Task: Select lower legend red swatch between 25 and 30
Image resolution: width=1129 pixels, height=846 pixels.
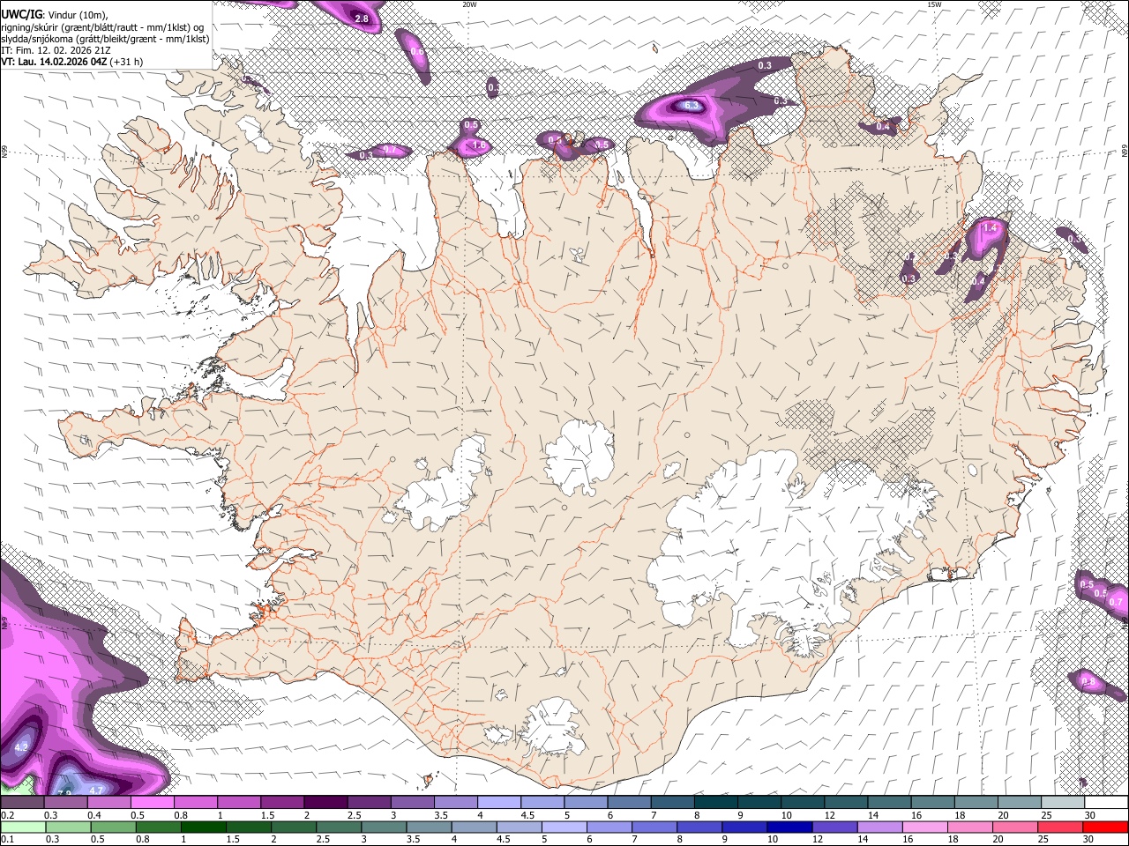Action: pos(1059,827)
